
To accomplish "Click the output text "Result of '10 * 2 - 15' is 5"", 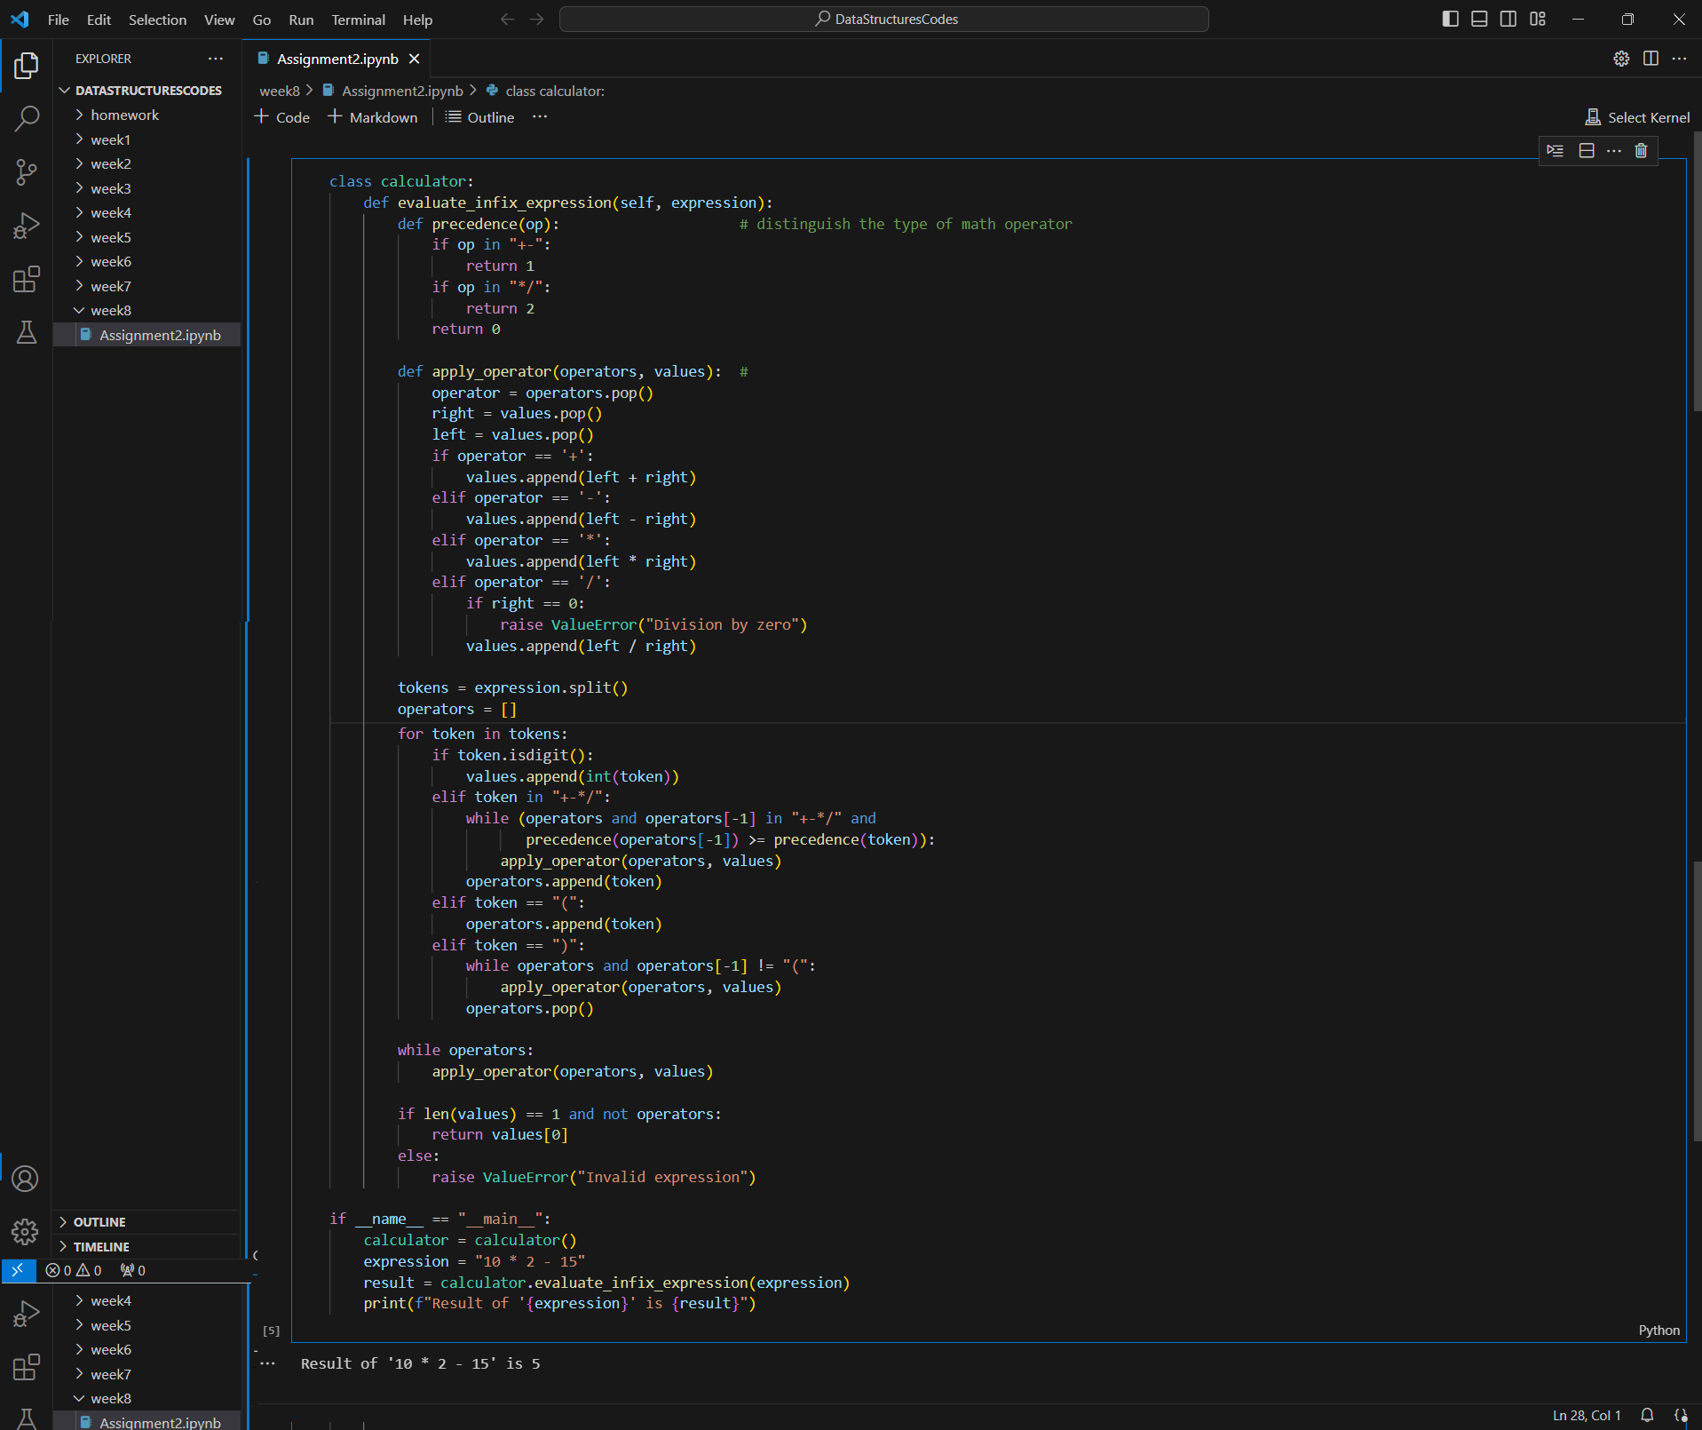I will (420, 1363).
